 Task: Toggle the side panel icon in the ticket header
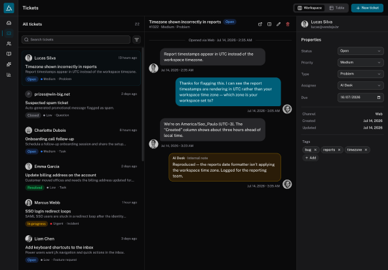269,24
